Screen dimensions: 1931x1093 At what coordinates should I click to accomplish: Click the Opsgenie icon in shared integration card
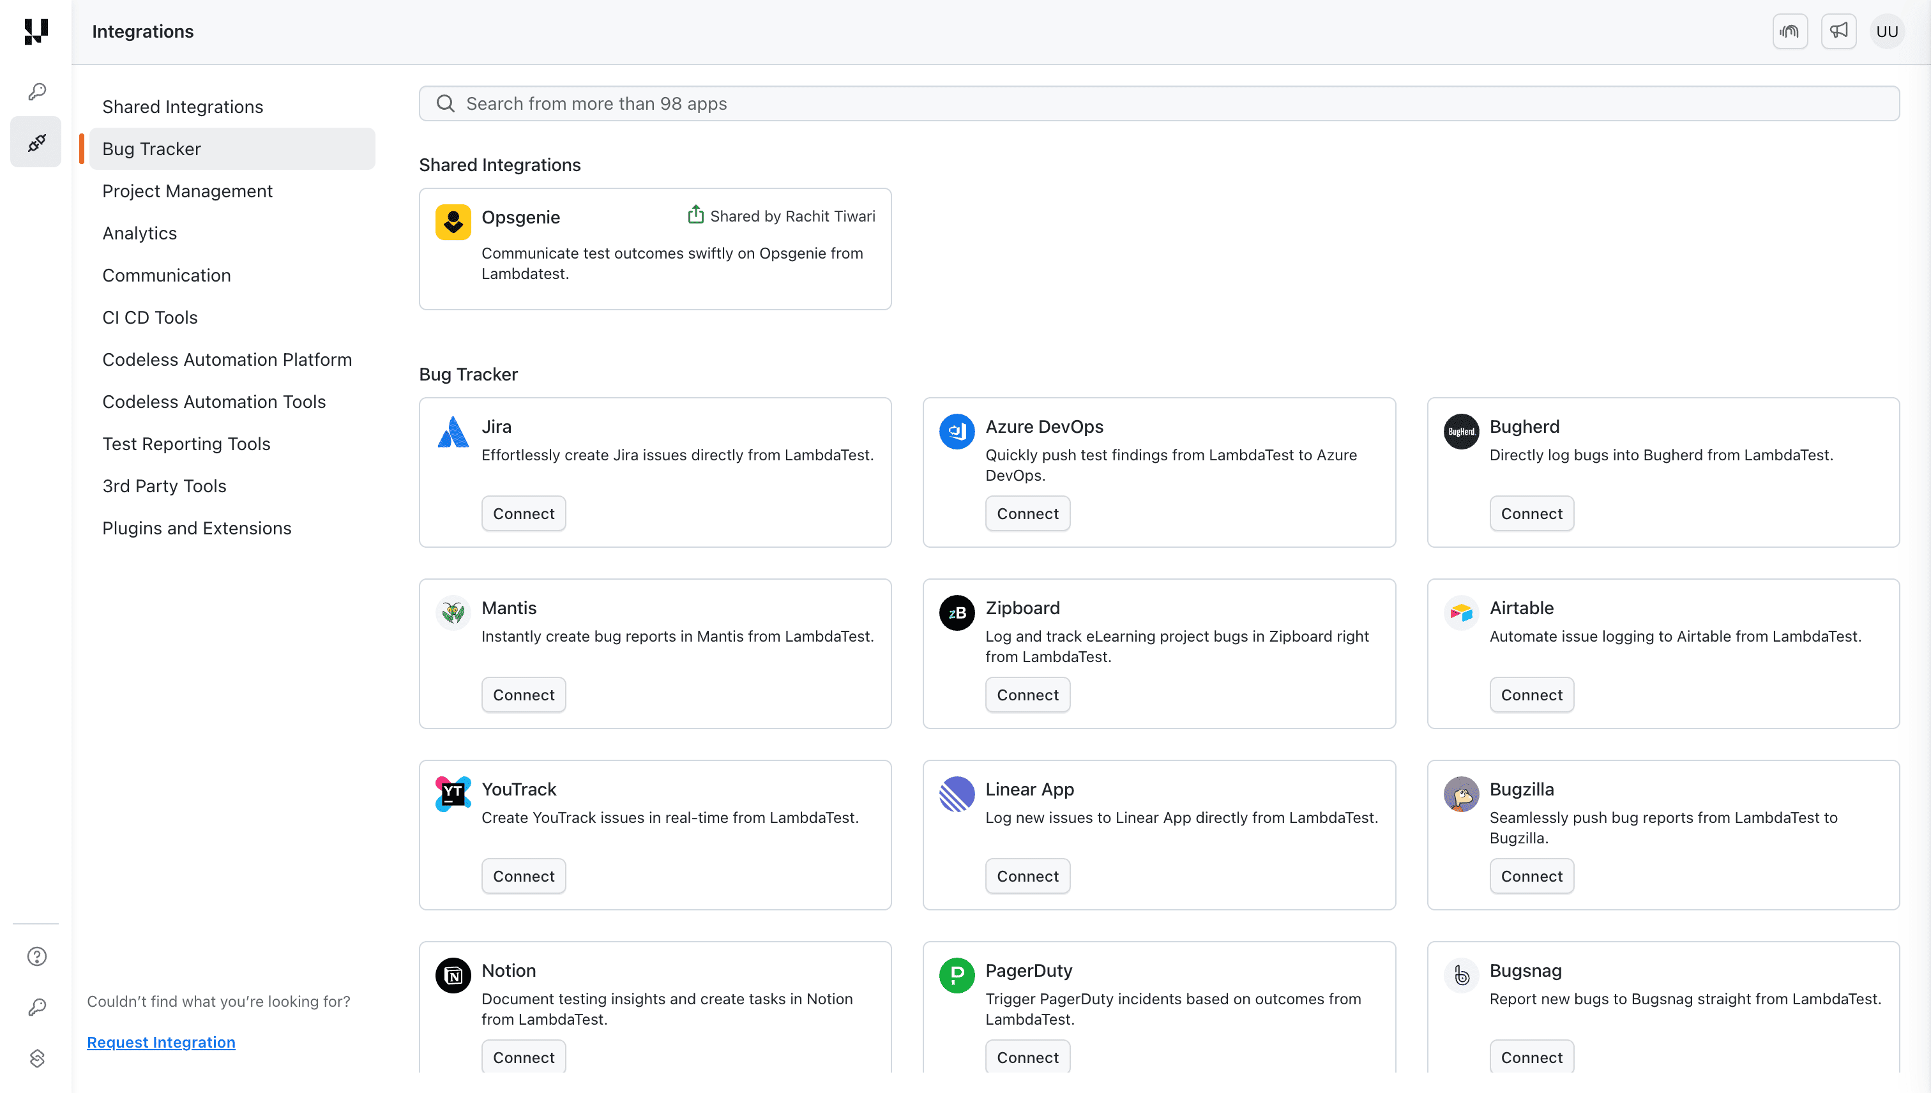pyautogui.click(x=453, y=222)
